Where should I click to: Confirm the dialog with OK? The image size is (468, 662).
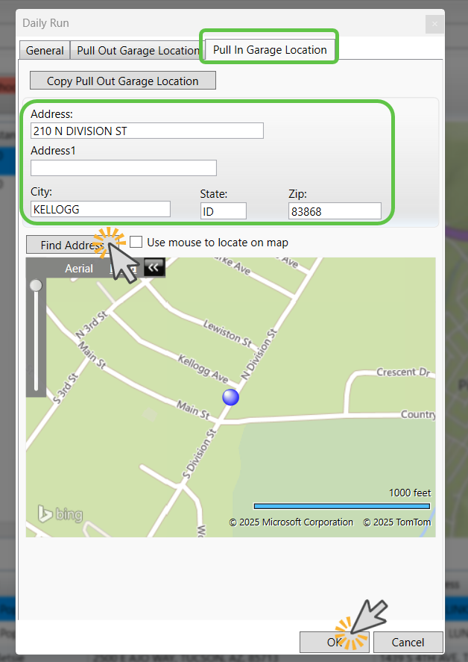335,642
